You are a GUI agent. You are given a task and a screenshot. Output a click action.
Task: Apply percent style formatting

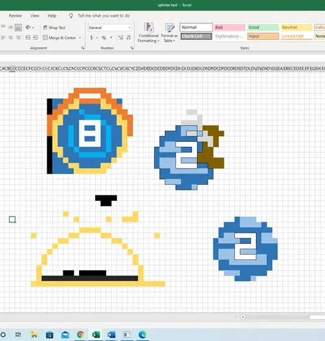[104, 37]
